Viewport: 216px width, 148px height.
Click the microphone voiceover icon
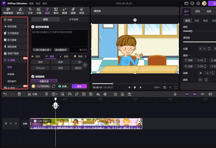point(175,94)
